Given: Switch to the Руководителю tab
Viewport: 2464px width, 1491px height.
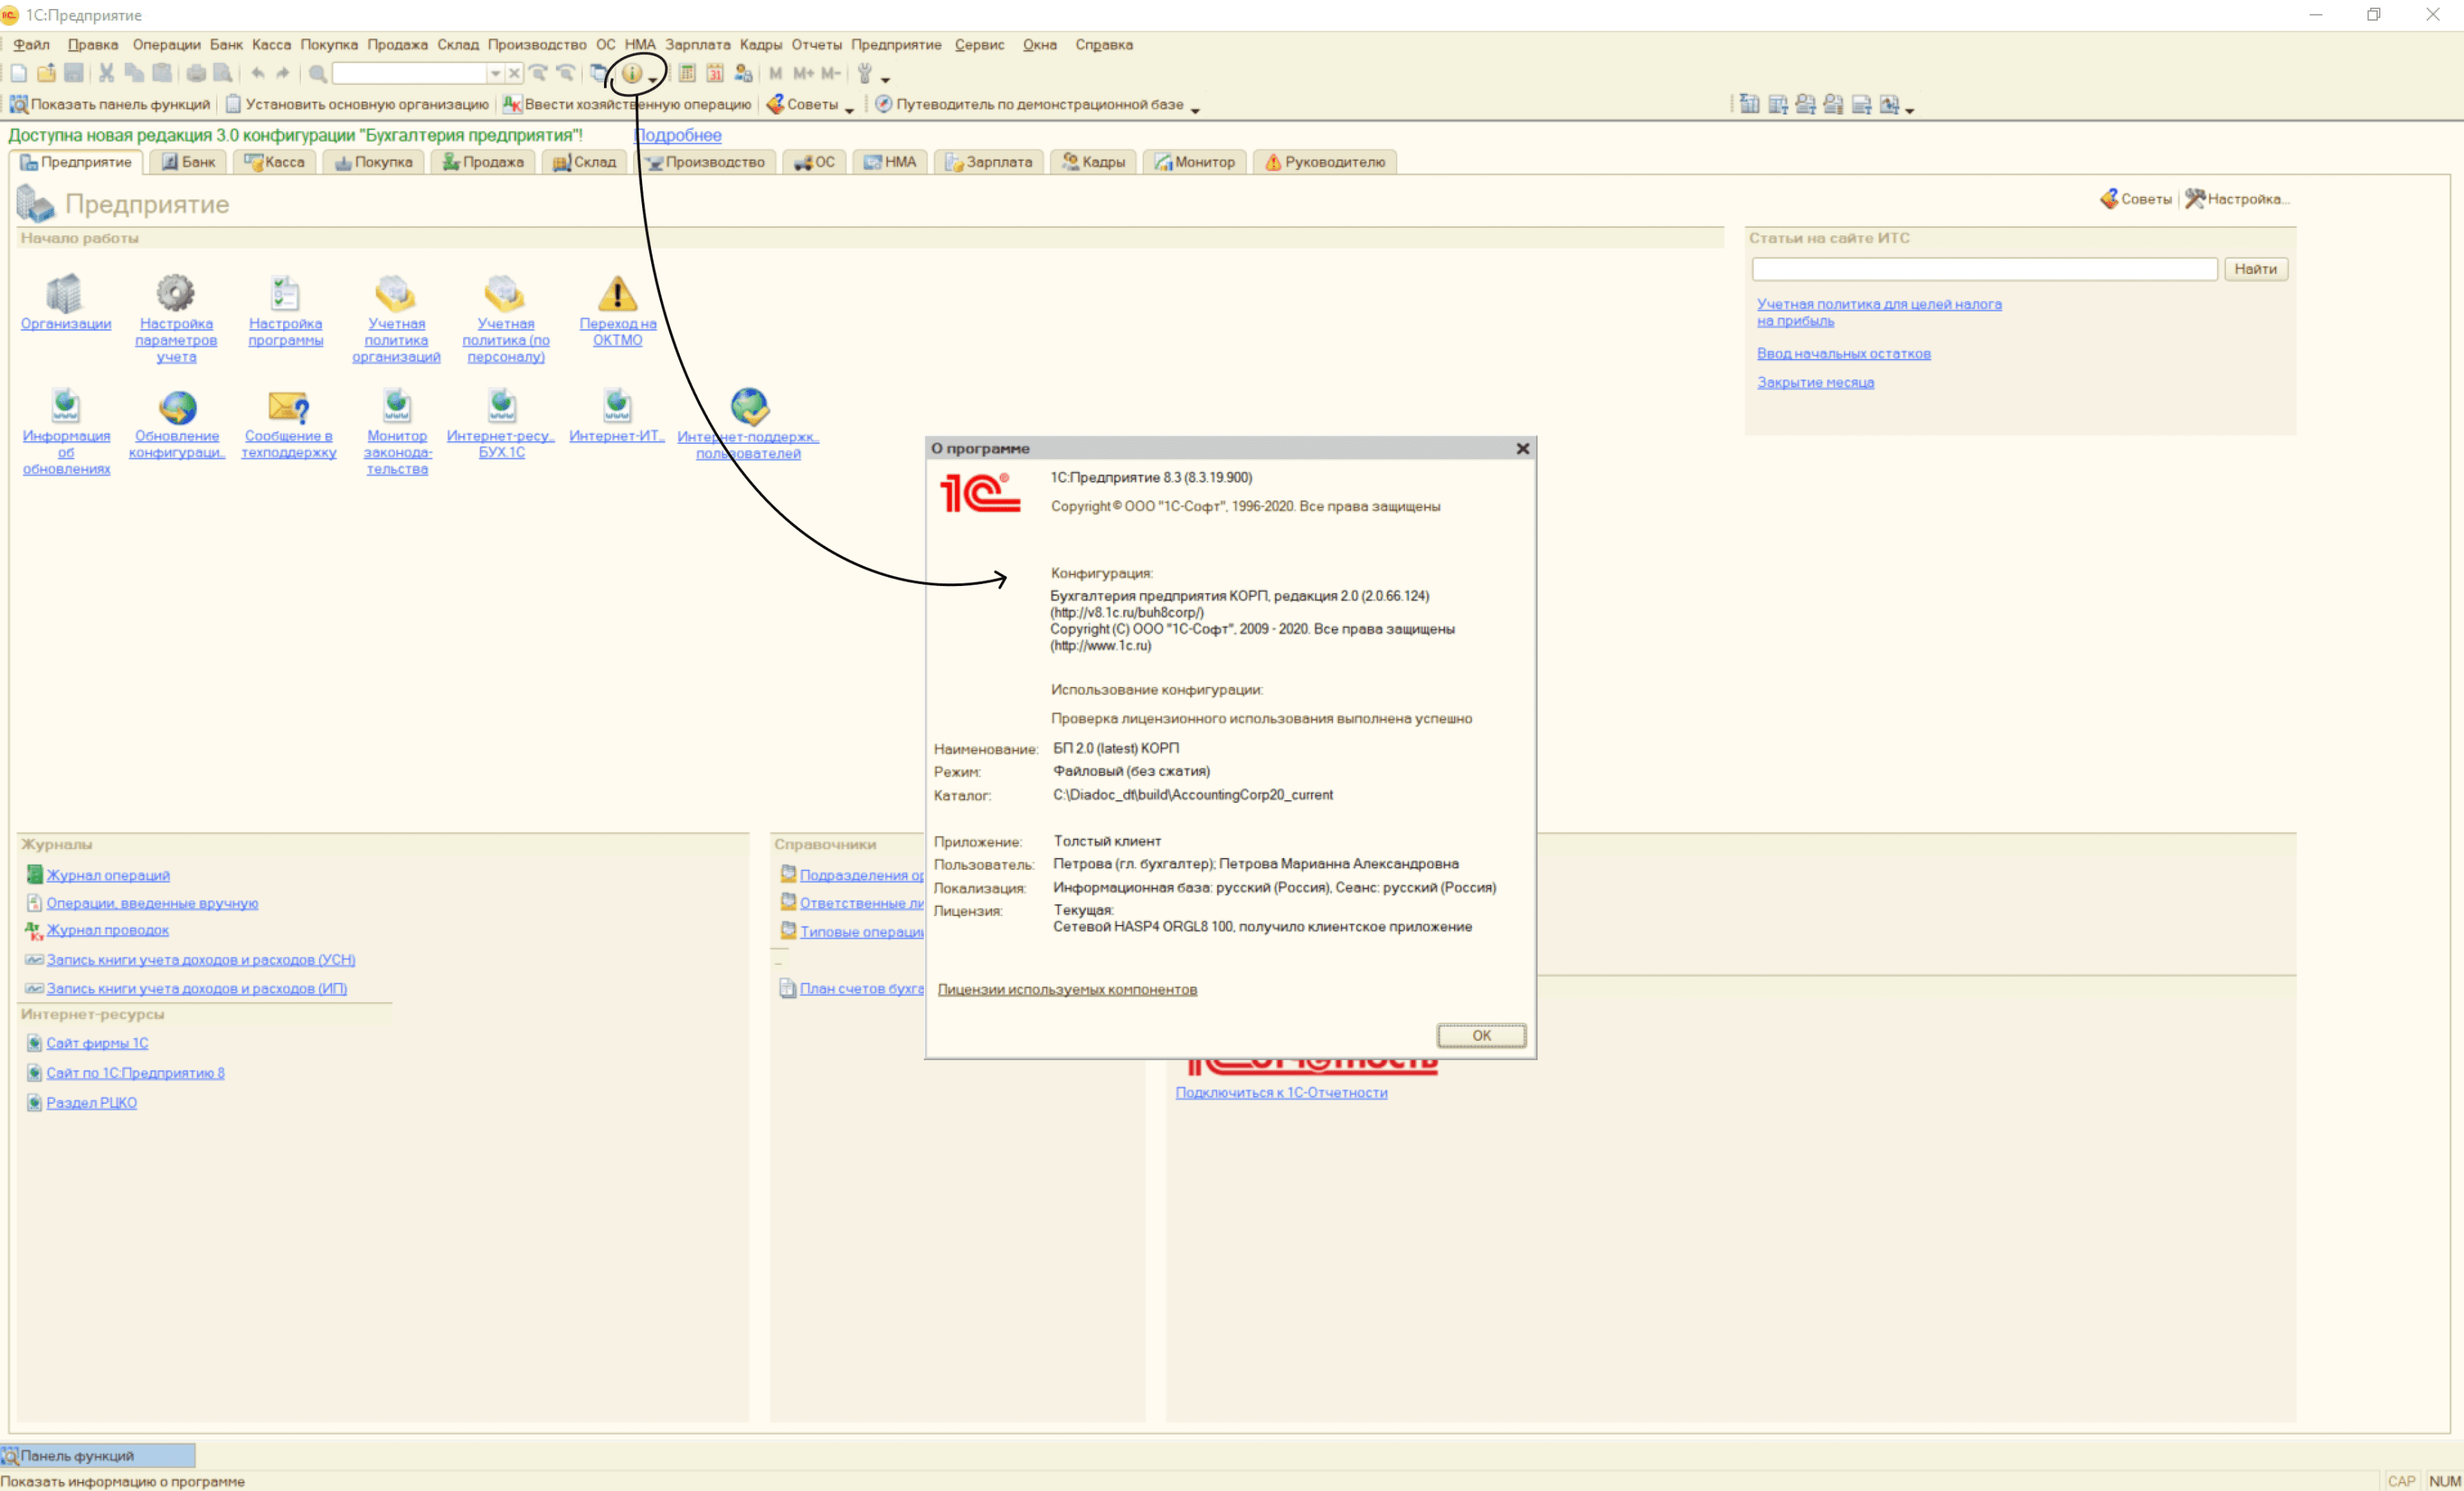Looking at the screenshot, I should click(x=1325, y=162).
